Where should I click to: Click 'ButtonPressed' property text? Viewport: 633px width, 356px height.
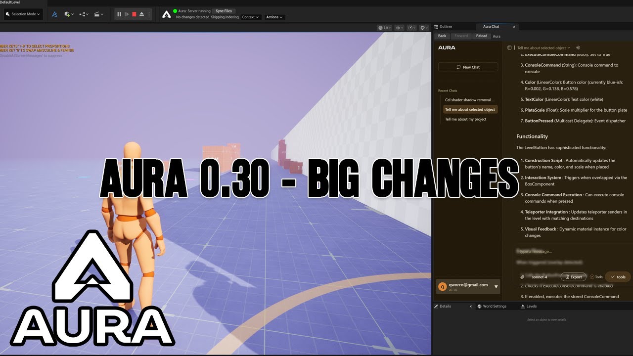click(x=539, y=121)
